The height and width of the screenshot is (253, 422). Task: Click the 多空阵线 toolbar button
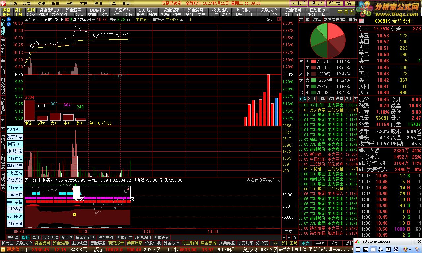coord(122,10)
